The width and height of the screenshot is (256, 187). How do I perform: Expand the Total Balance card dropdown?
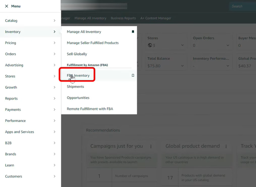[x=182, y=66]
